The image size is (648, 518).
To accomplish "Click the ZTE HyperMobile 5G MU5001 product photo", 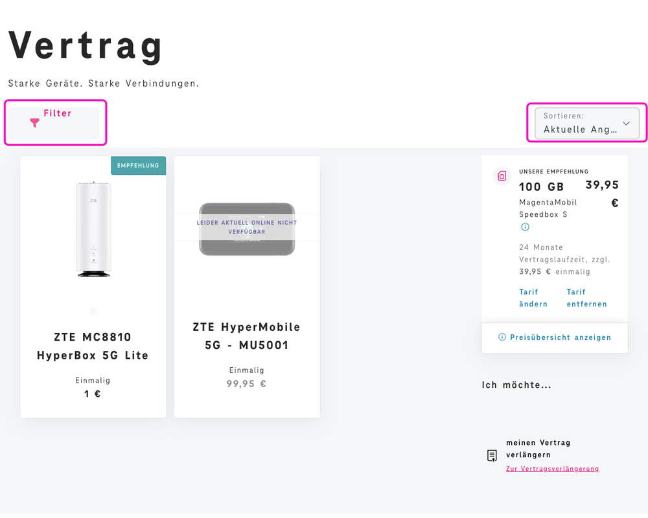I will point(247,230).
